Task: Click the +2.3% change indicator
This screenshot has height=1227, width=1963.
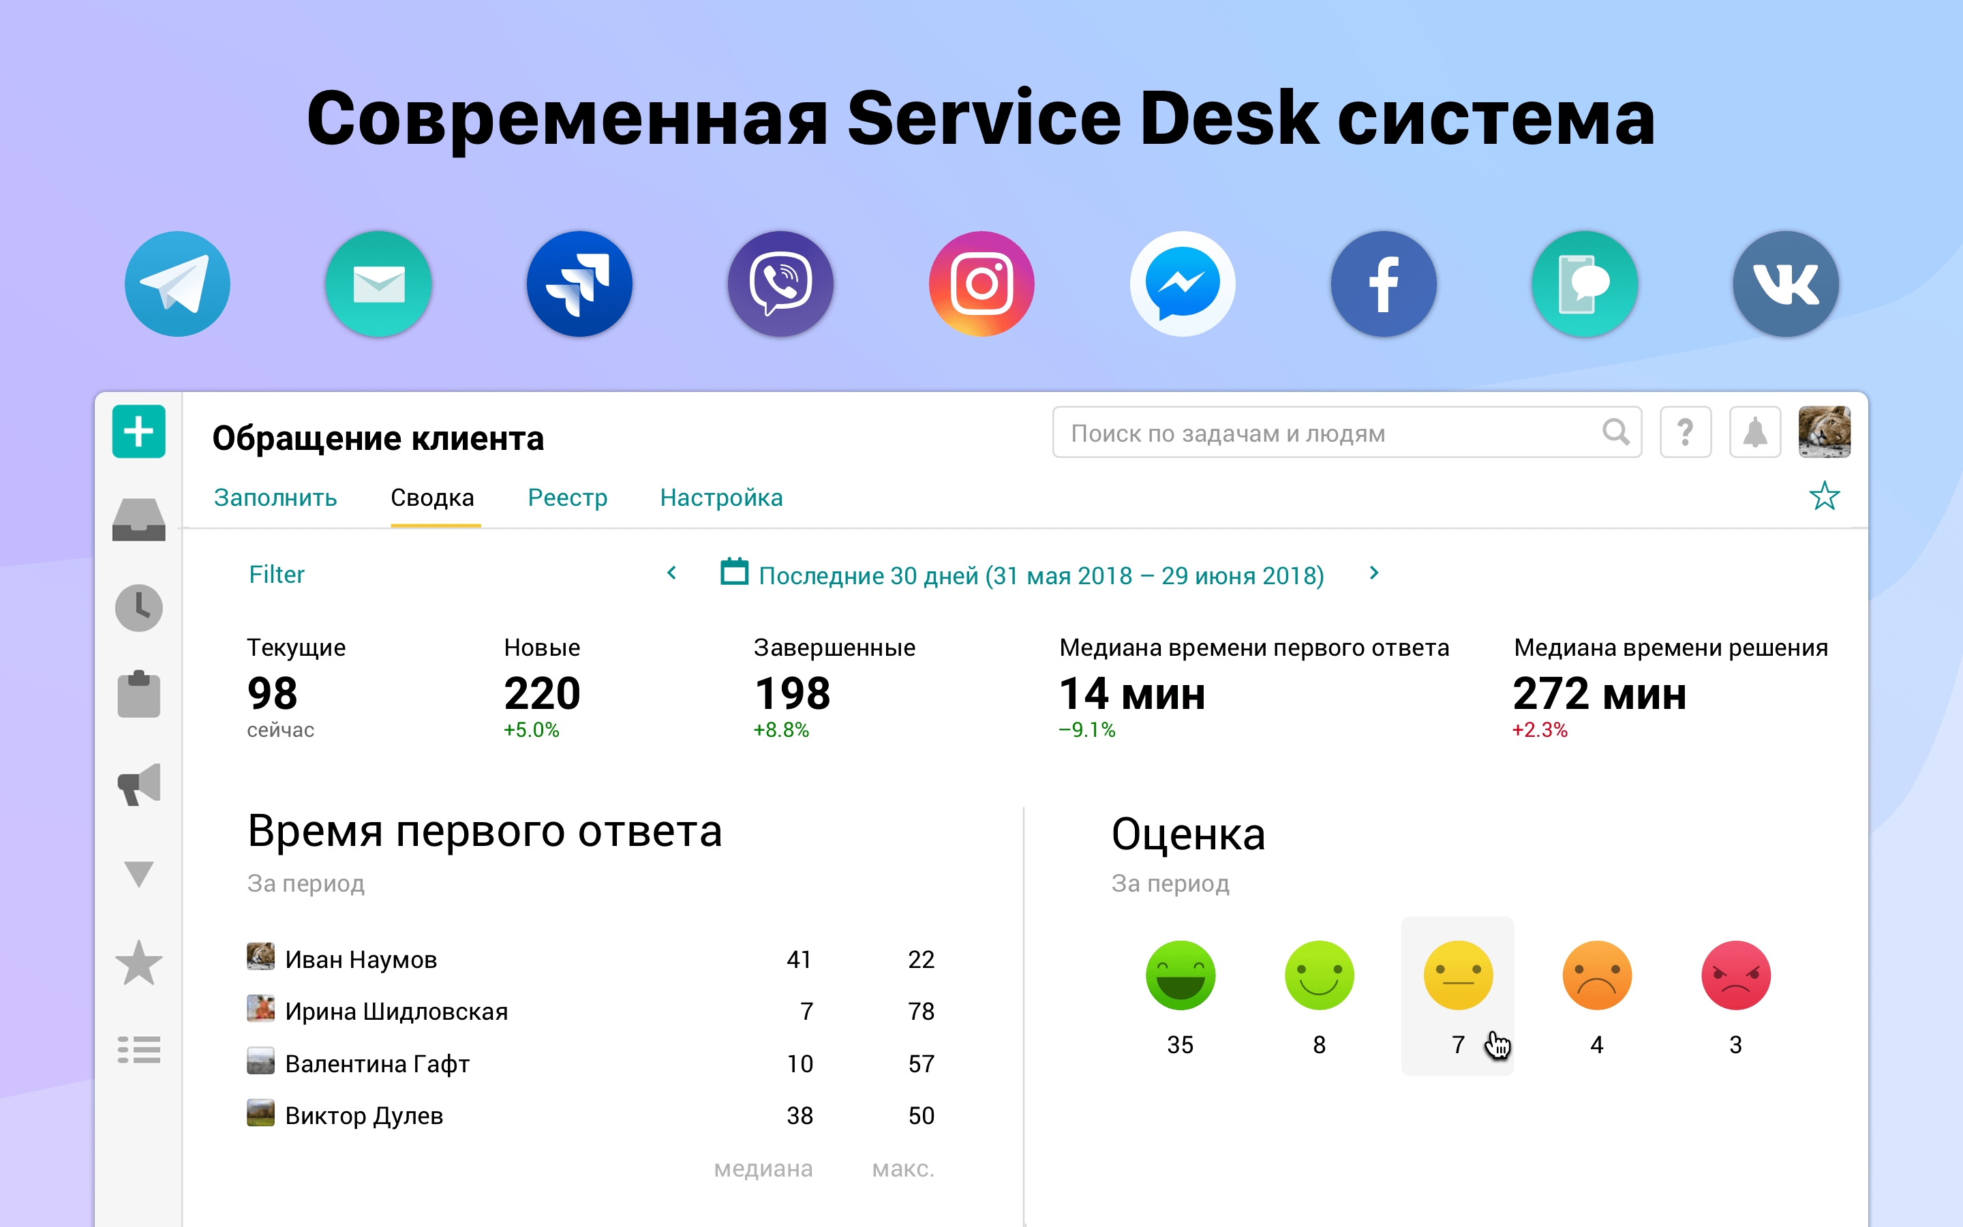Action: pos(1540,729)
